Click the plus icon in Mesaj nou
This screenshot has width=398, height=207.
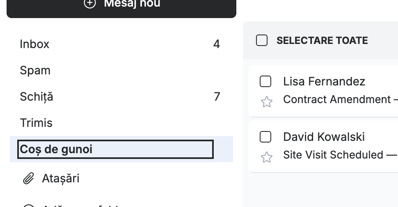pyautogui.click(x=90, y=4)
